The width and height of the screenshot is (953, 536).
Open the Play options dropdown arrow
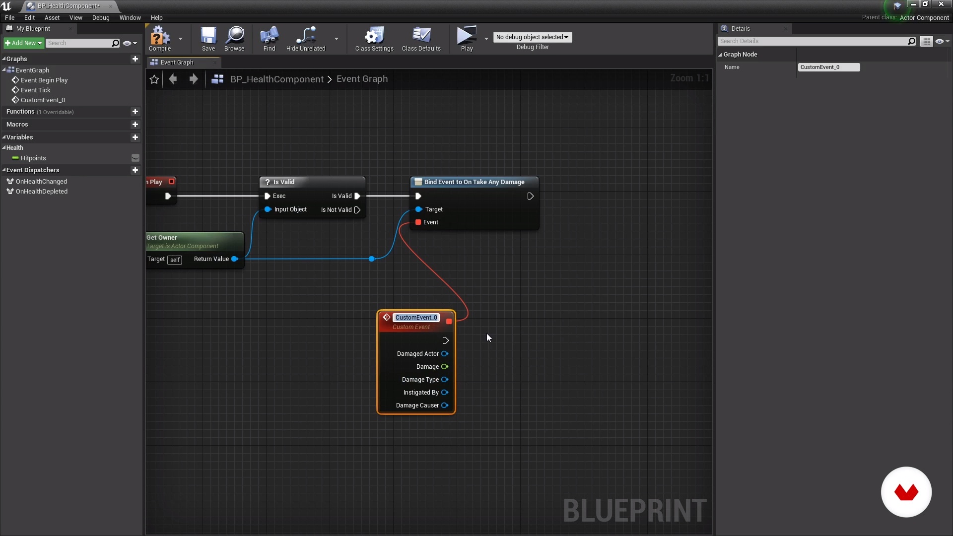(x=486, y=39)
